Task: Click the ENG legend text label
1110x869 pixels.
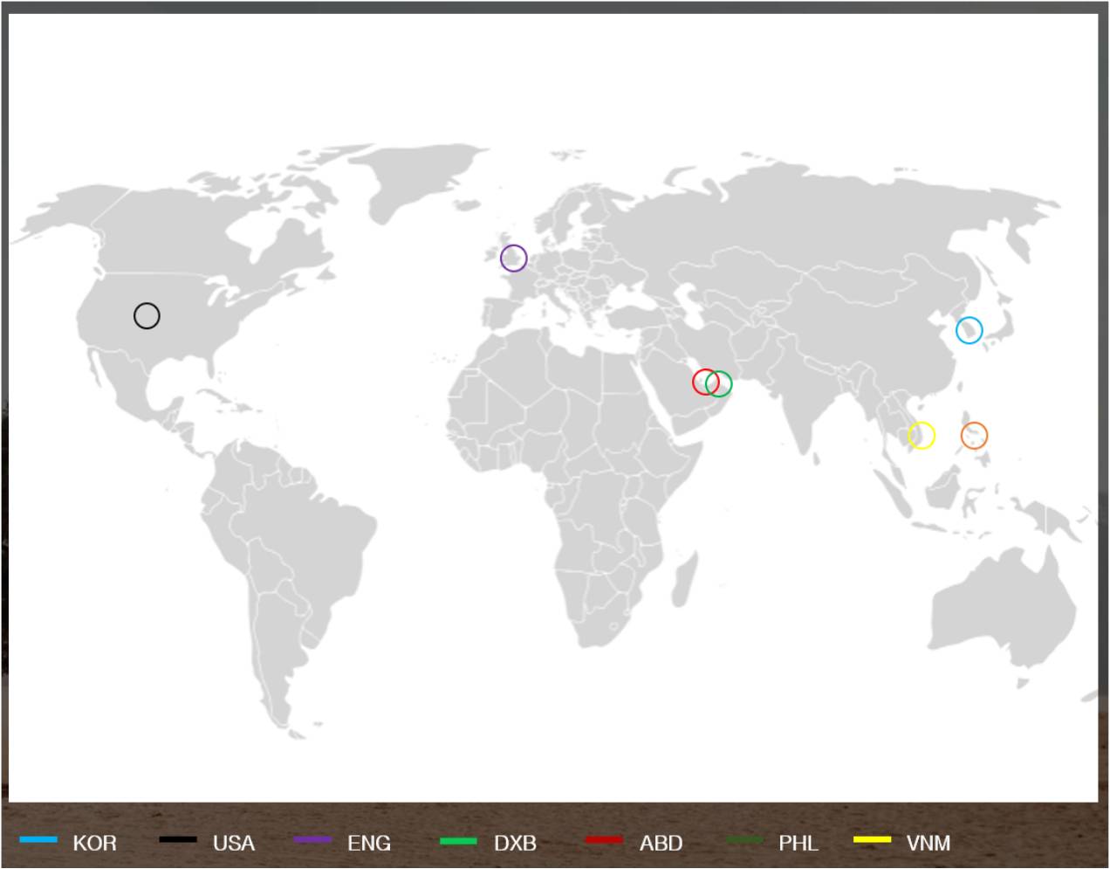Action: 369,843
